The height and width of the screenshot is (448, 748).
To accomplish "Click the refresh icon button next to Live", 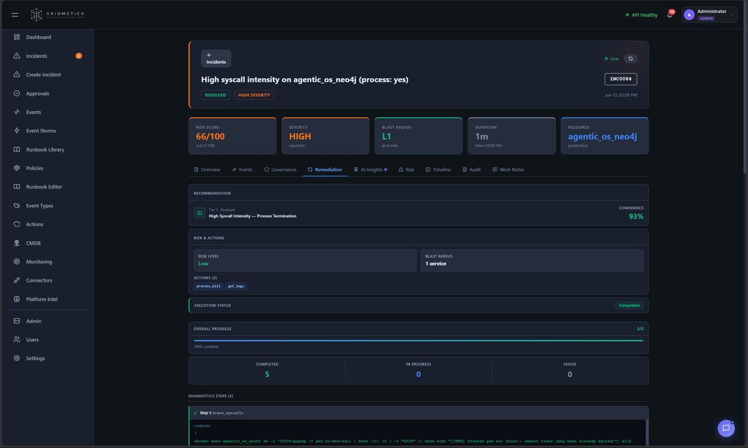I will pos(630,59).
